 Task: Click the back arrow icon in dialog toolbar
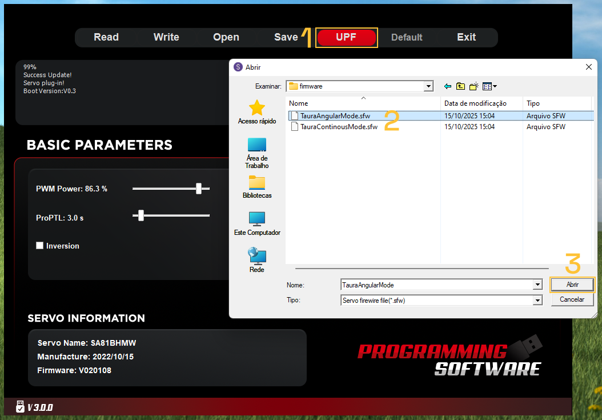tap(447, 86)
